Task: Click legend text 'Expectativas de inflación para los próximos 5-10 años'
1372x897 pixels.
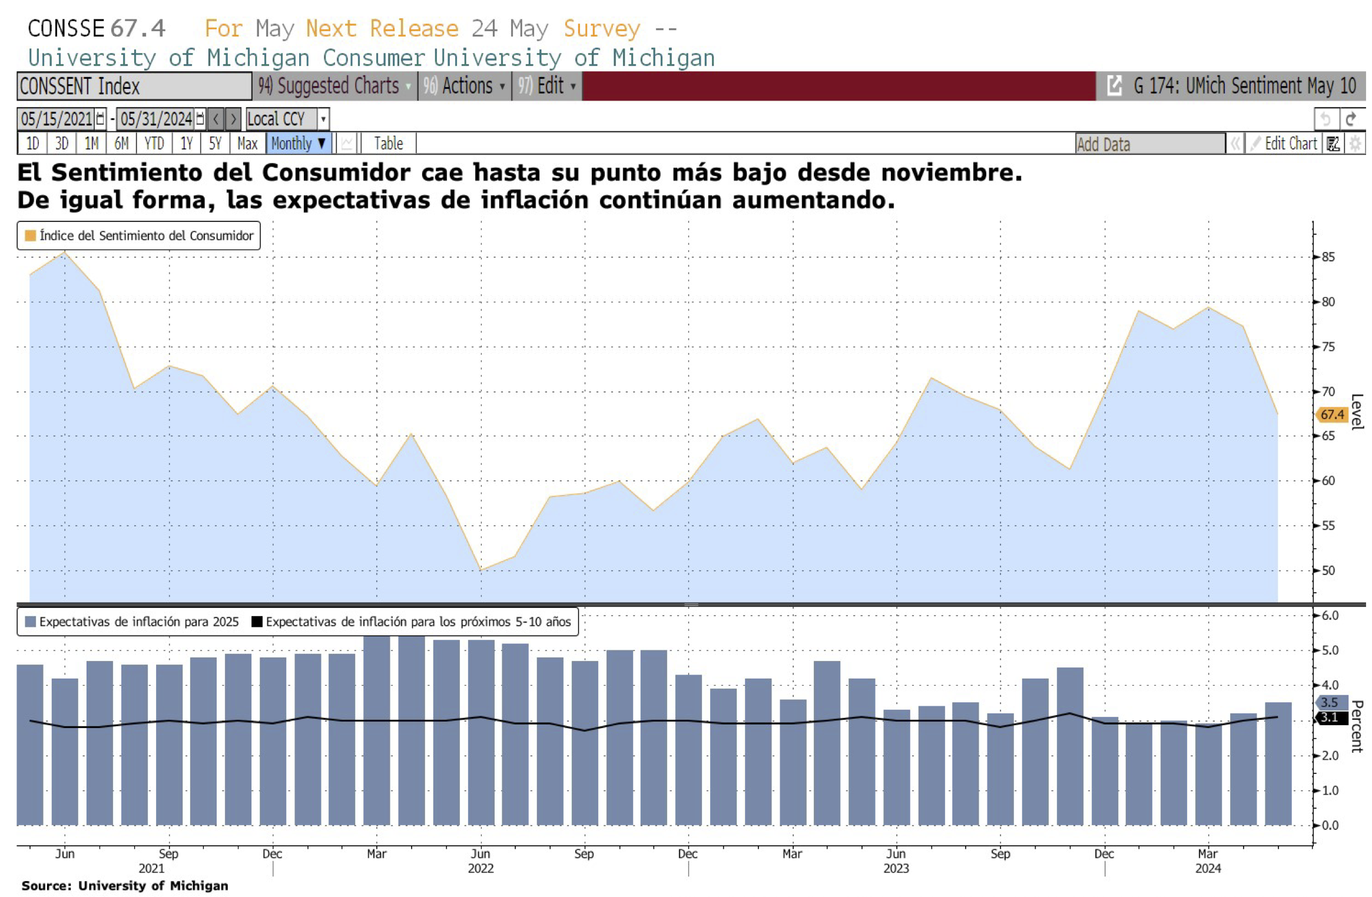Action: tap(419, 622)
